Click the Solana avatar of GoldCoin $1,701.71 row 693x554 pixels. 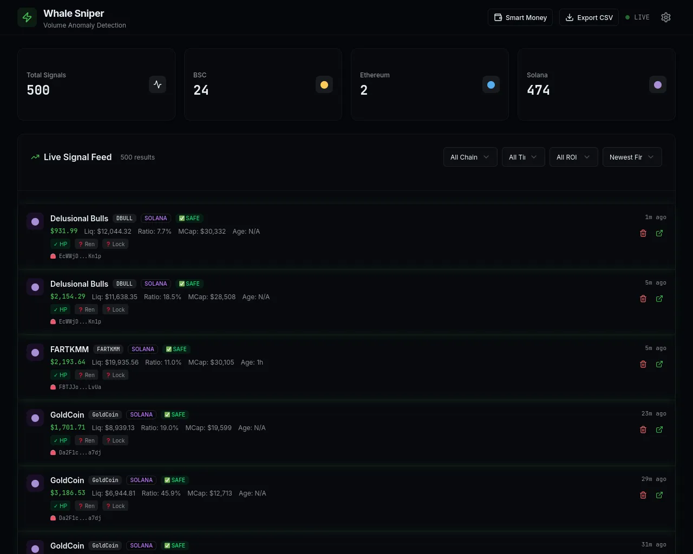tap(35, 418)
